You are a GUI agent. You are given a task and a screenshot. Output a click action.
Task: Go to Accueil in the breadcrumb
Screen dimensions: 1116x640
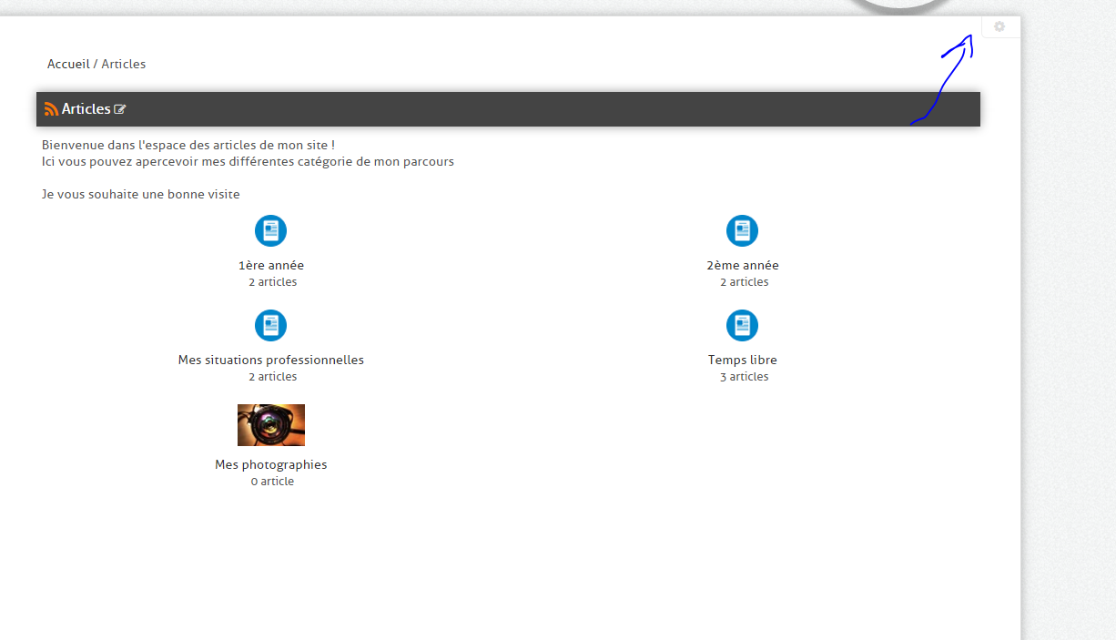click(x=68, y=64)
